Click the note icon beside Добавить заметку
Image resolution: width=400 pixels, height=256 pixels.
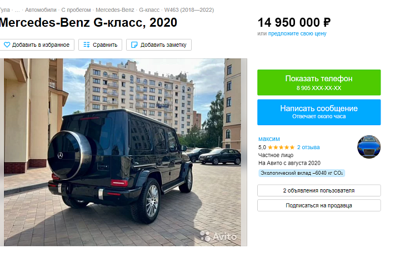coord(134,45)
